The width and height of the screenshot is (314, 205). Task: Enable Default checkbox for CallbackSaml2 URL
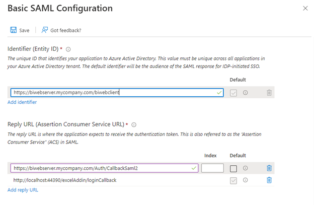233,168
